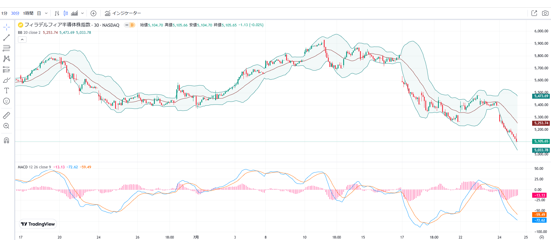Image resolution: width=551 pixels, height=240 pixels.
Task: Expand the timeframe interval dropdown
Action: pyautogui.click(x=46, y=13)
